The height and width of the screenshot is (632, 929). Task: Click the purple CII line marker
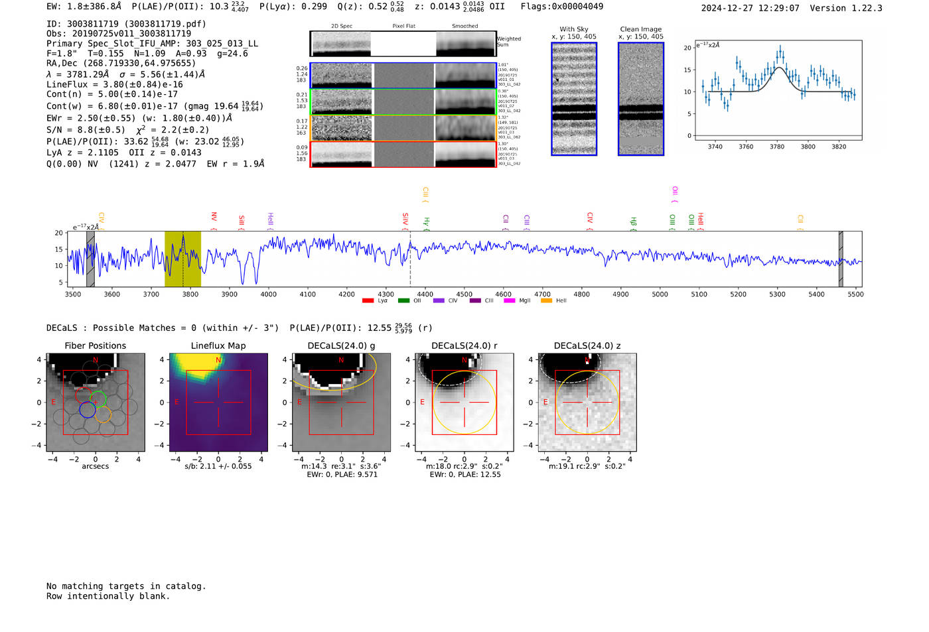[505, 222]
